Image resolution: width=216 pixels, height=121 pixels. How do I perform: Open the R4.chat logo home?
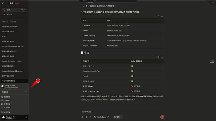[14, 3]
